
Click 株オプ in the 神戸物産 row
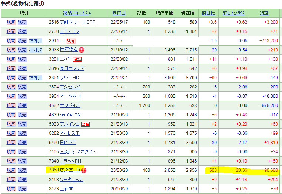tap(36, 50)
